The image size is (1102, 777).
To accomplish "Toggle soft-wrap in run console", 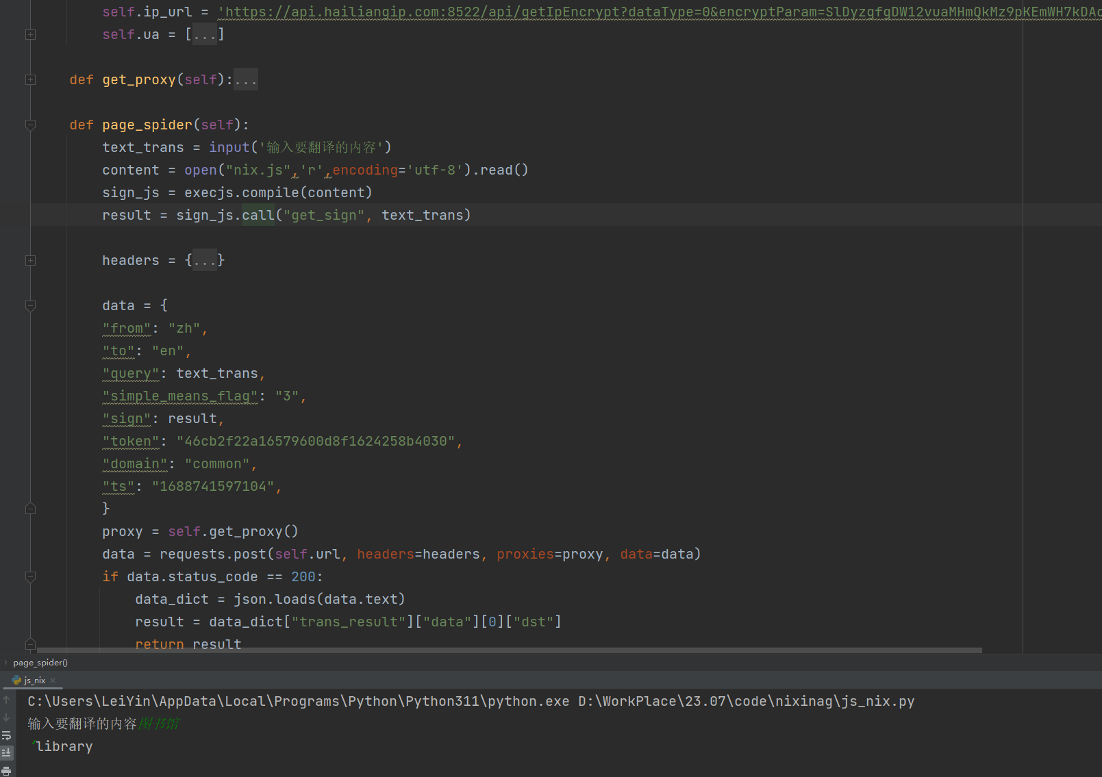I will coord(6,735).
